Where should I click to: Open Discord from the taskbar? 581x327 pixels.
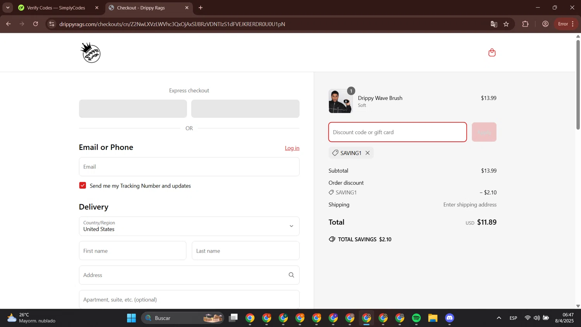[x=449, y=318]
